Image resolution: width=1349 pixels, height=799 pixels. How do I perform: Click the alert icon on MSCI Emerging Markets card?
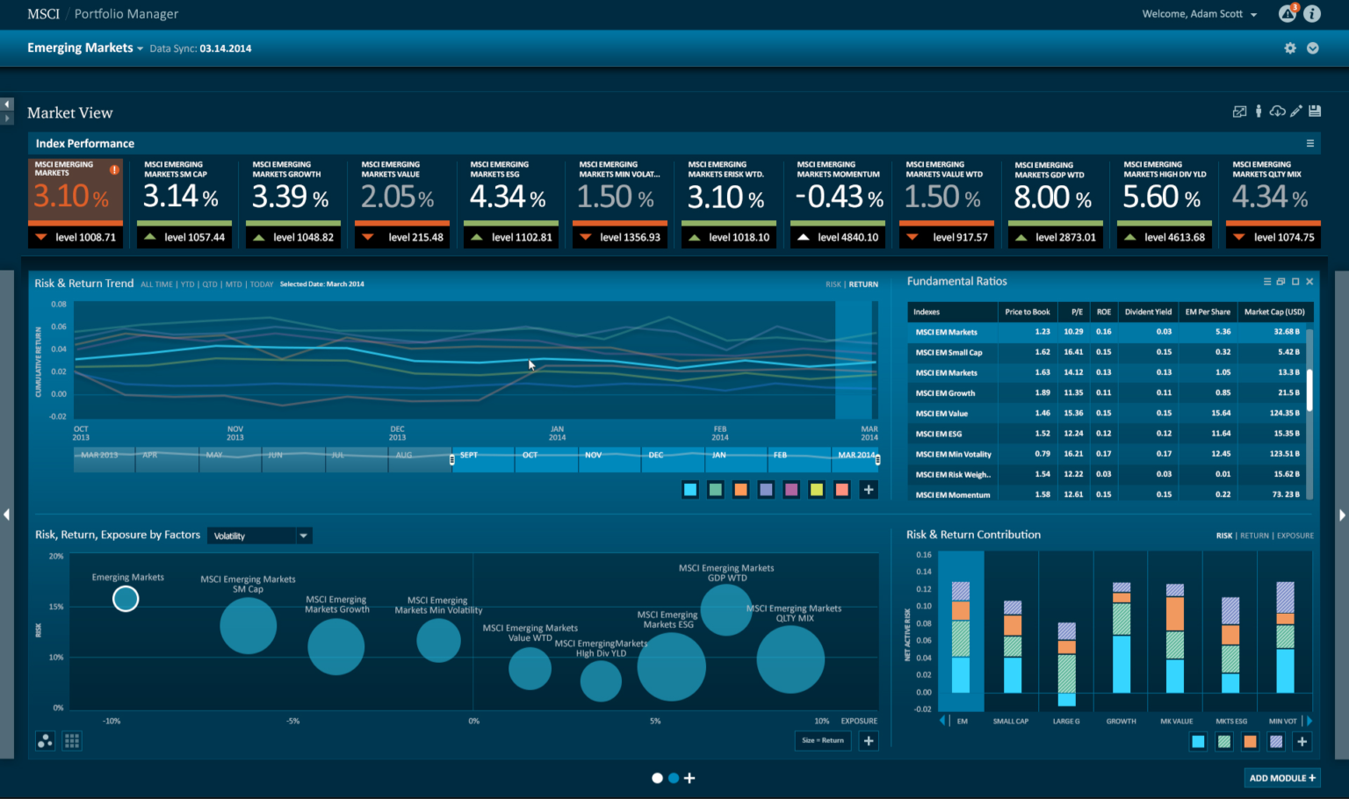point(114,169)
